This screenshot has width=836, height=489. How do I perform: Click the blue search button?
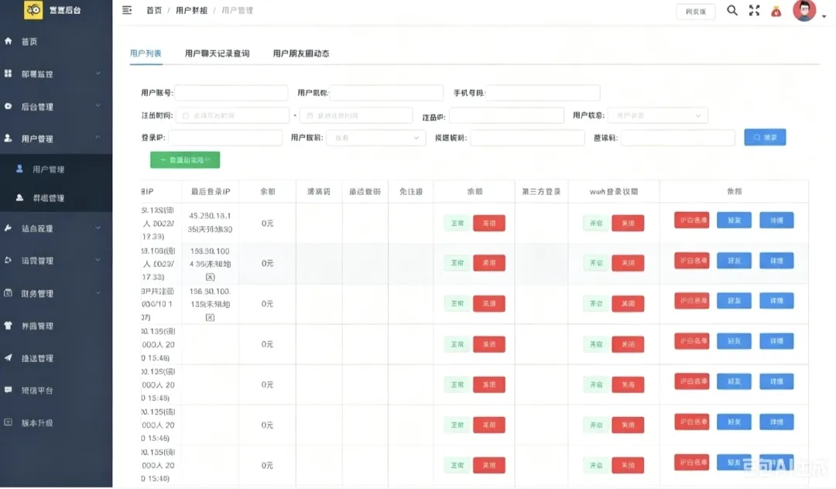765,138
